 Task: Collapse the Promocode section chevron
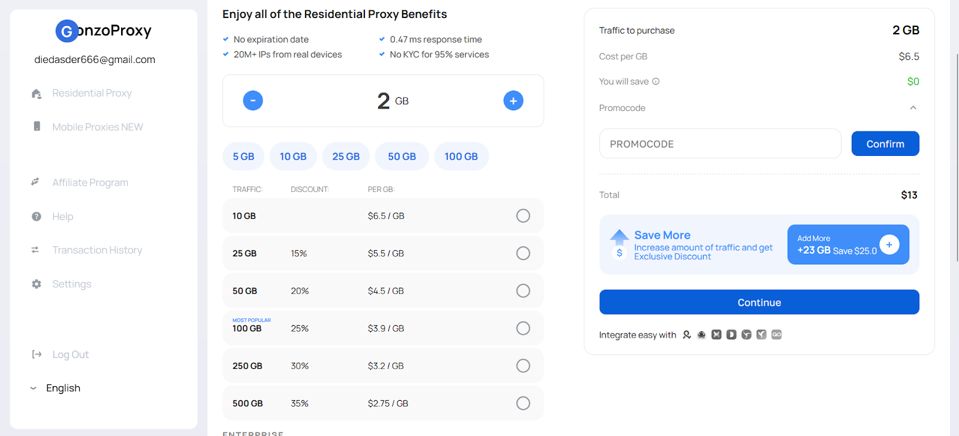913,108
